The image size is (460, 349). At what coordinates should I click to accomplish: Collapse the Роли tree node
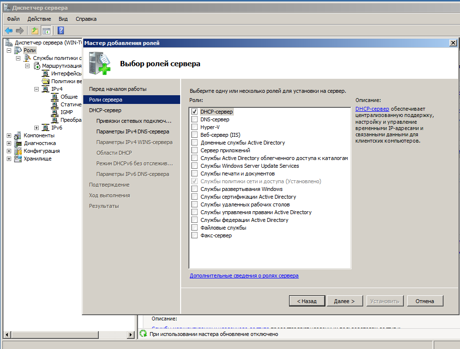coord(9,50)
